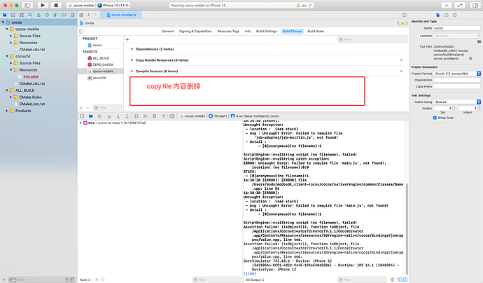Stop the running app with the Stop button

[x=56, y=5]
